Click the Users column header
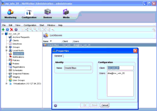This screenshot has width=157, height=111. 76,41
